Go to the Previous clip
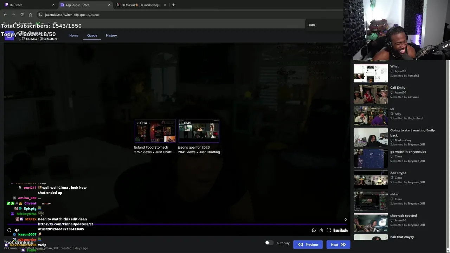This screenshot has height=253, width=450. click(308, 245)
